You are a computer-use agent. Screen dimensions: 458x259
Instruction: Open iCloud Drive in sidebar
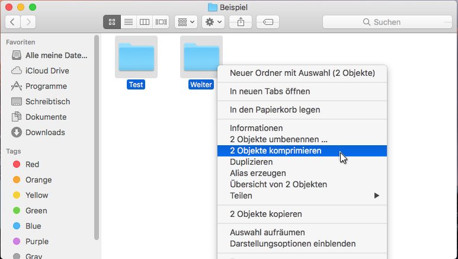pyautogui.click(x=40, y=71)
